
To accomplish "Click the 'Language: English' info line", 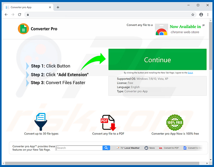I will coord(128,87).
